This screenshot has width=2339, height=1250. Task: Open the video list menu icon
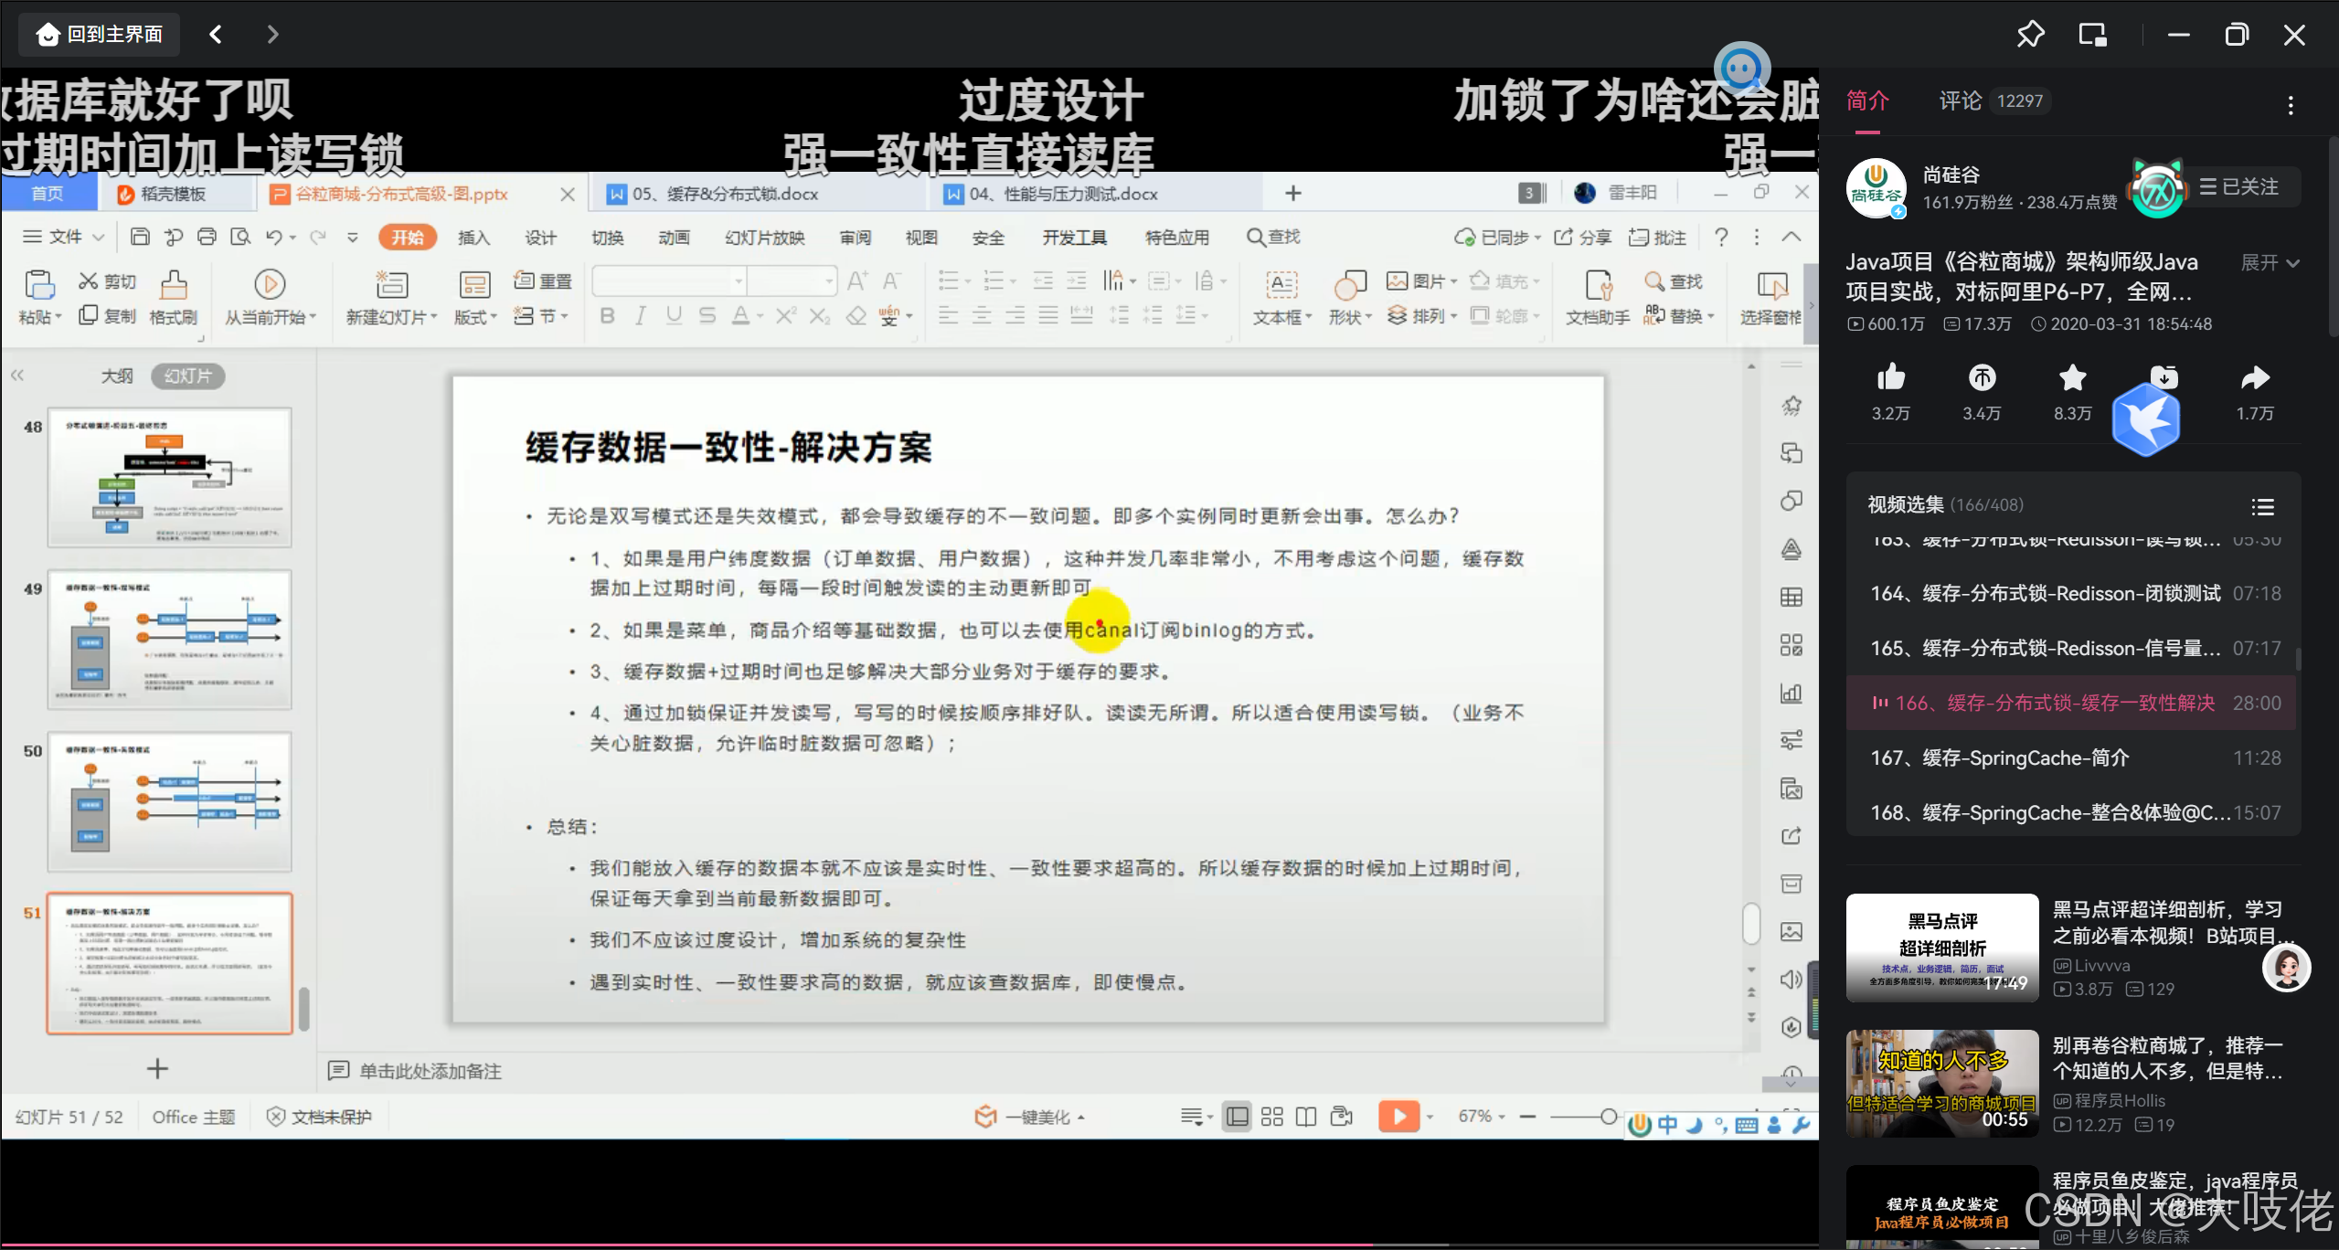pos(2262,506)
